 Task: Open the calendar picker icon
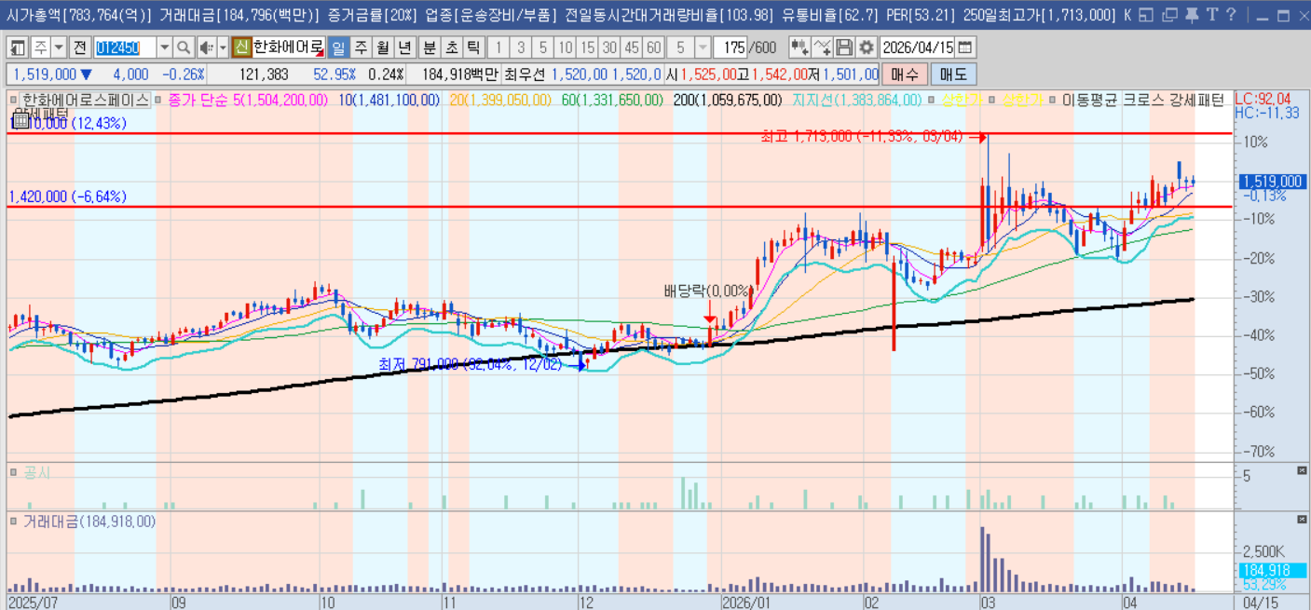click(966, 47)
